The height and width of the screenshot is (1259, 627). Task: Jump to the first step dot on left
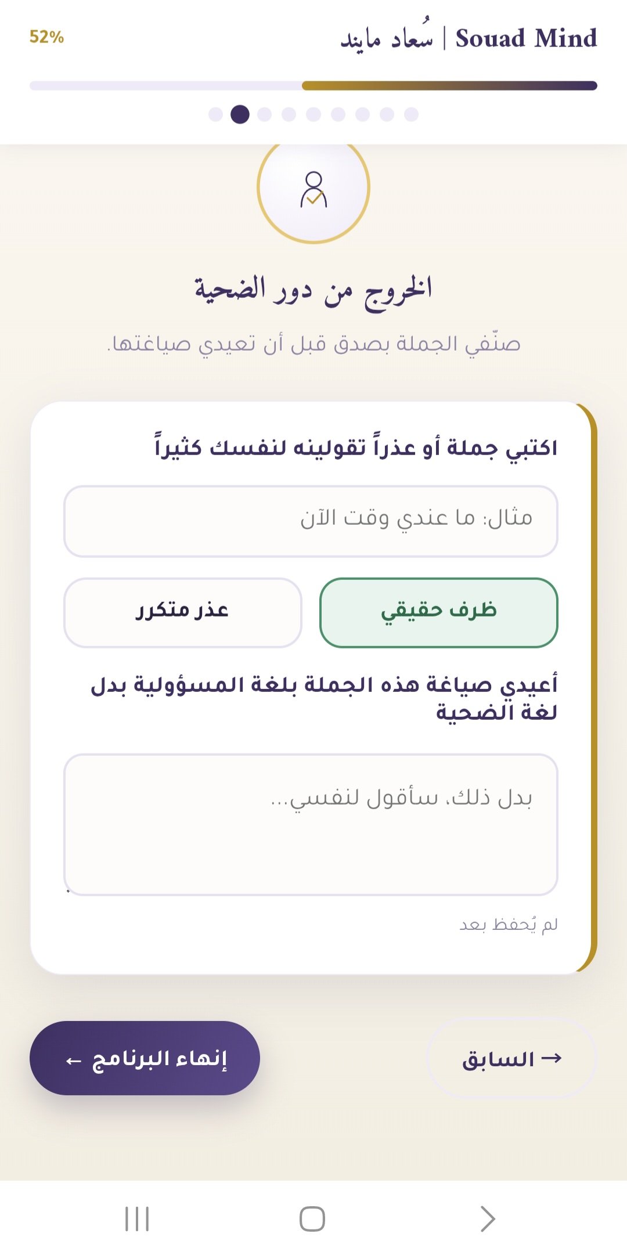pyautogui.click(x=215, y=114)
